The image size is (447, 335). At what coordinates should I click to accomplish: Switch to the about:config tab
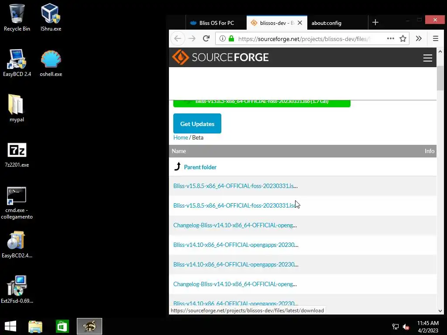pyautogui.click(x=337, y=23)
